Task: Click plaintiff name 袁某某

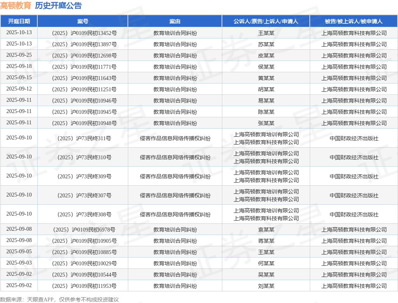Action: (x=266, y=230)
